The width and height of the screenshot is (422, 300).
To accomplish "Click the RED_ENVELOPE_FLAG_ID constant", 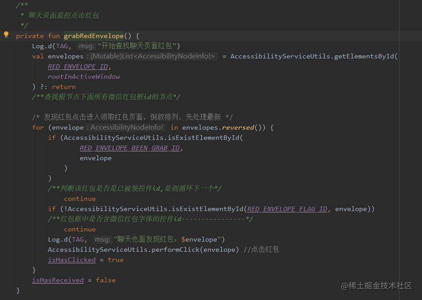I will 287,209.
